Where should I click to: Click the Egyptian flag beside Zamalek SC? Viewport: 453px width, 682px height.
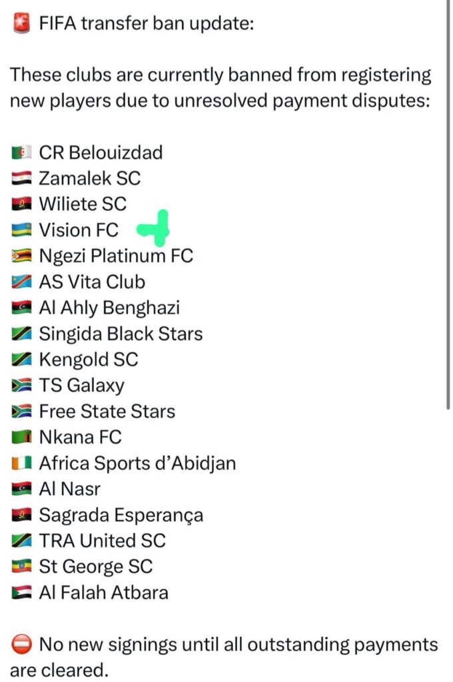pyautogui.click(x=21, y=178)
